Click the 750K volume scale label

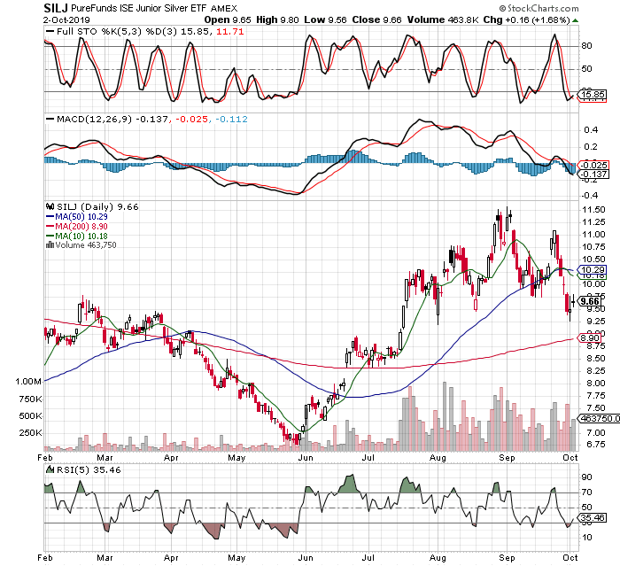pyautogui.click(x=30, y=399)
